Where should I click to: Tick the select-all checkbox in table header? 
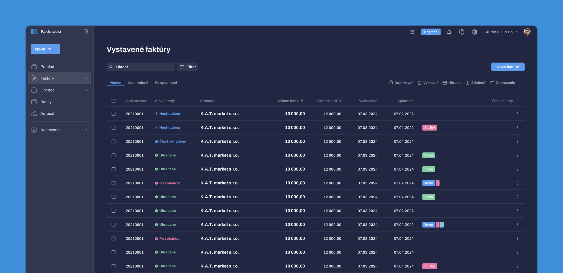click(113, 101)
